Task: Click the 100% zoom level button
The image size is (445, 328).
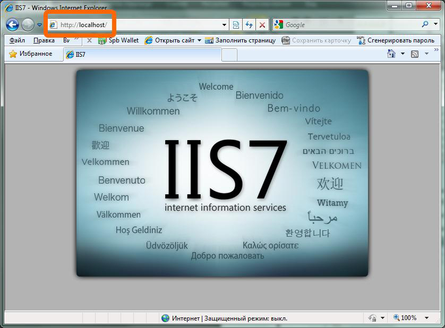Action: 405,318
